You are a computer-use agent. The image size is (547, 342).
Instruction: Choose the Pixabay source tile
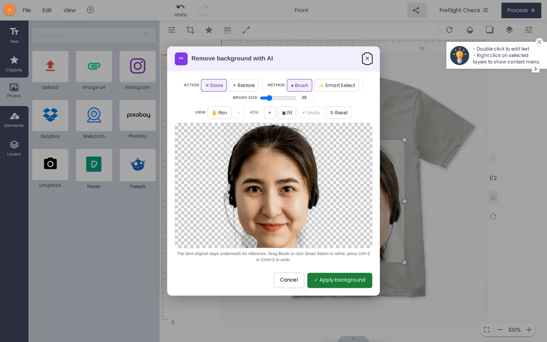[x=137, y=115]
